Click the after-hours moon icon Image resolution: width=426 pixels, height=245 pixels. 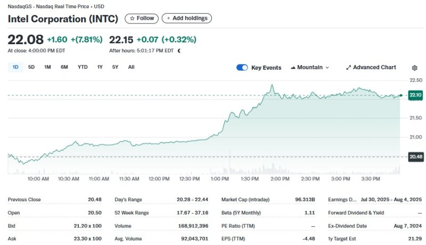pos(179,51)
